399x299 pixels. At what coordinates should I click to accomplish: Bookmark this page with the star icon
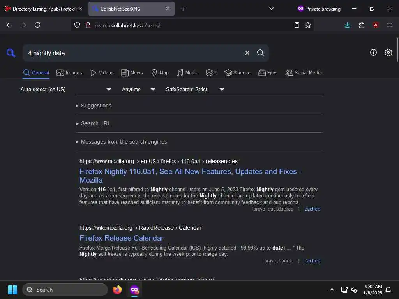pos(308,25)
